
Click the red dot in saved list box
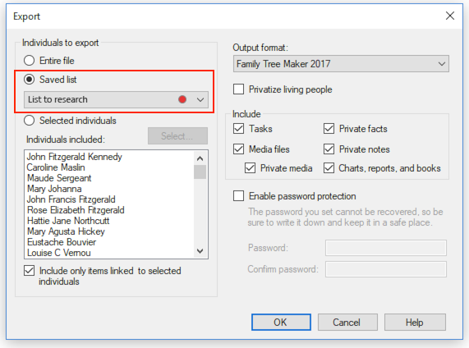[x=182, y=99]
